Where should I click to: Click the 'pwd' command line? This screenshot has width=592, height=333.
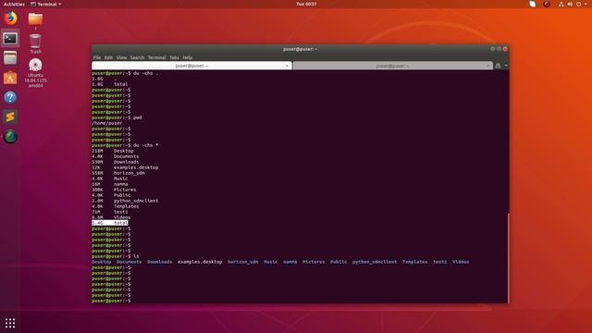click(x=117, y=117)
